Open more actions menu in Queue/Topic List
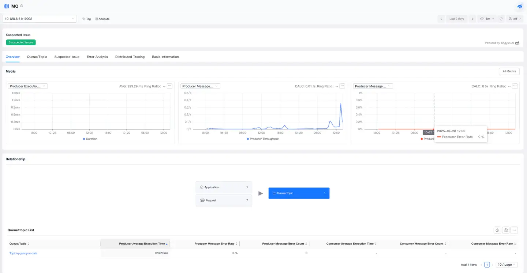Screen dimensions: 527x273 pos(514,230)
